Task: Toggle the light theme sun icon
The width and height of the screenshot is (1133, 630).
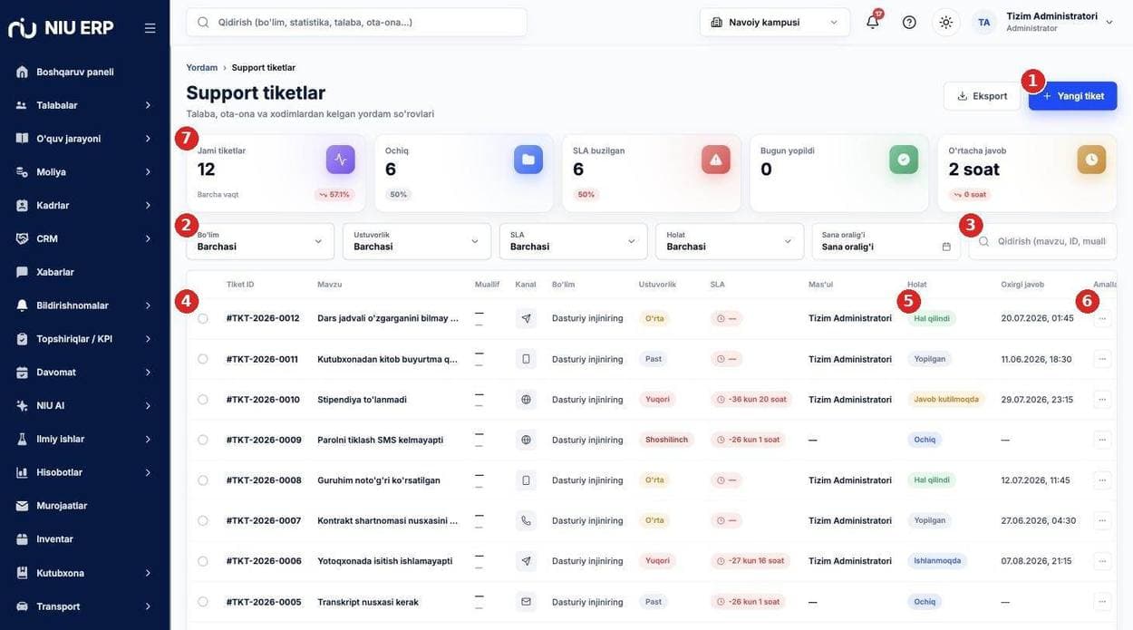Action: pyautogui.click(x=946, y=22)
